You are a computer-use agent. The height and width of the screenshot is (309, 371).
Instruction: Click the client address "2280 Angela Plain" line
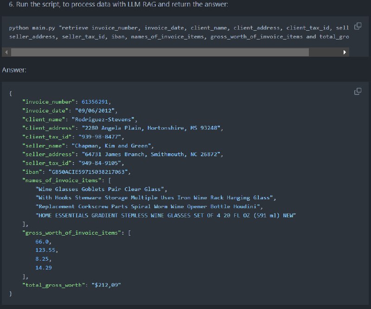point(151,128)
